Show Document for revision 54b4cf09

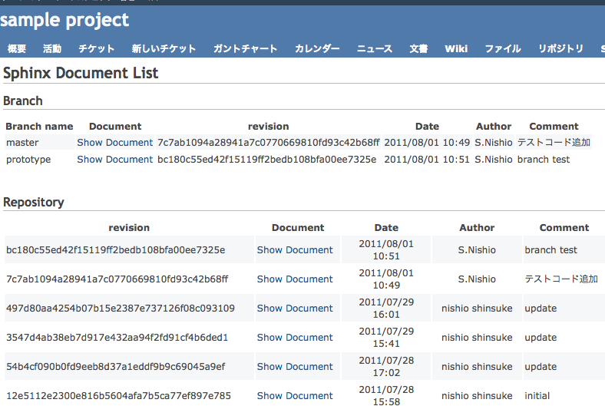click(295, 367)
